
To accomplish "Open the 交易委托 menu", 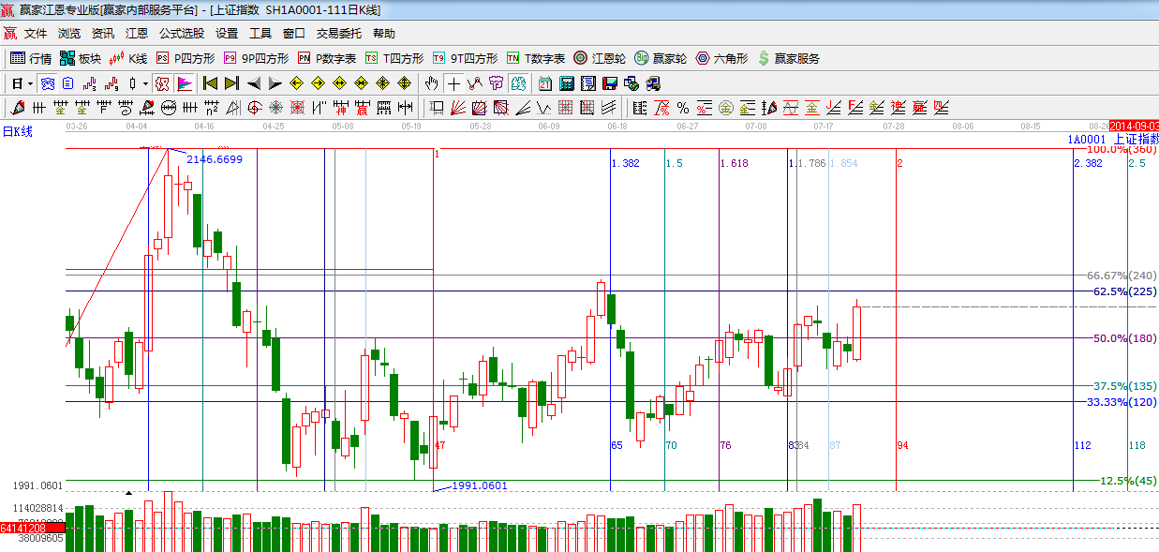I will [338, 33].
